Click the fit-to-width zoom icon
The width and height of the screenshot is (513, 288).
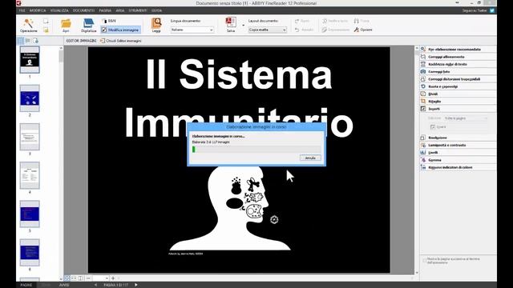(x=74, y=278)
